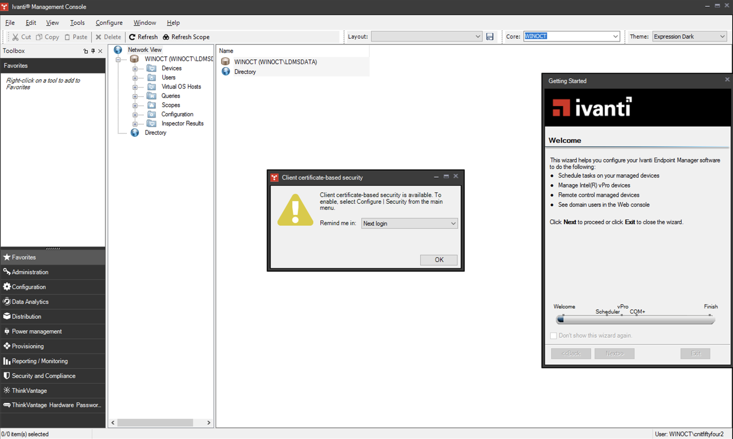The image size is (733, 439).
Task: Click the Copy toolbar icon
Action: (39, 37)
